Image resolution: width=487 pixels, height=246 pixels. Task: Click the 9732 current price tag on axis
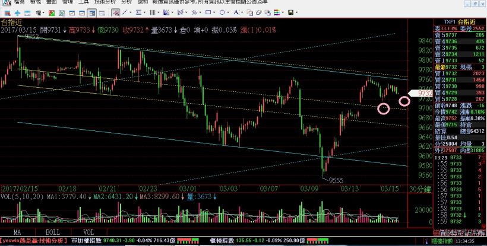pyautogui.click(x=424, y=93)
